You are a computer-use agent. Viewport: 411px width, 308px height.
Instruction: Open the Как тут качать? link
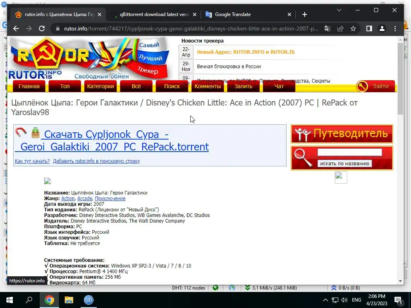32,161
